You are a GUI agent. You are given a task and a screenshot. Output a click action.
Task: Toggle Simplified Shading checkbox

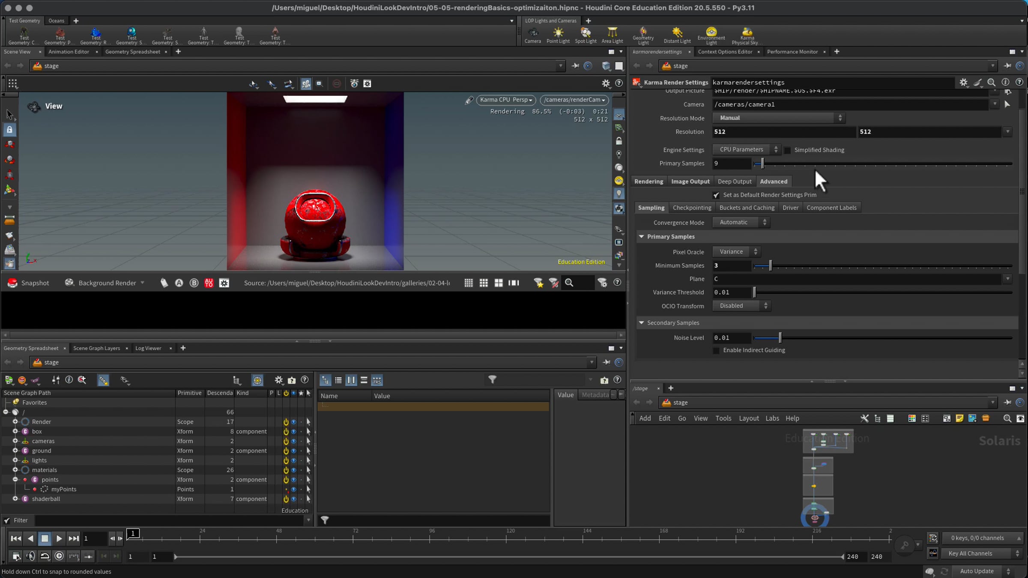click(x=787, y=150)
